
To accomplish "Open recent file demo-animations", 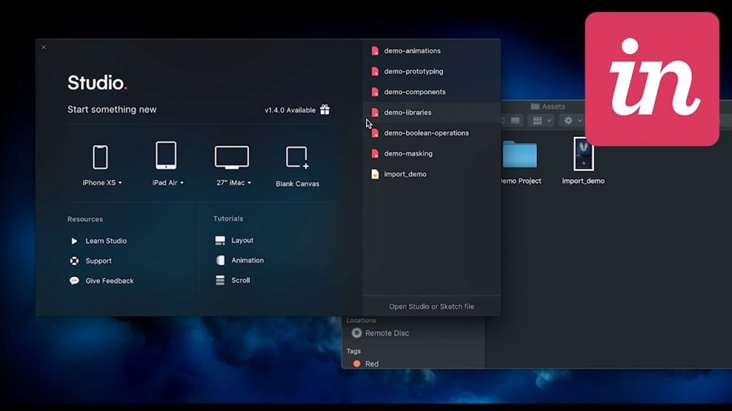I will point(431,51).
